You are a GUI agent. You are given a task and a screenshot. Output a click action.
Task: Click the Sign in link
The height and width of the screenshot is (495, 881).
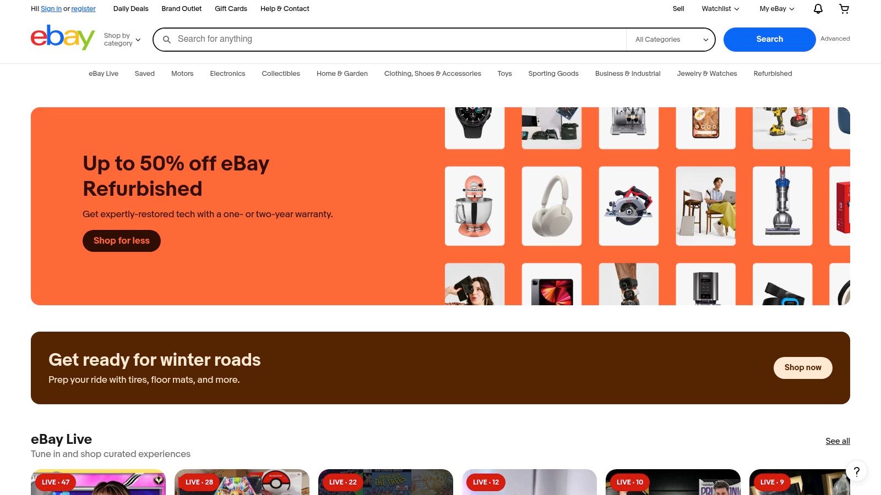pos(51,9)
